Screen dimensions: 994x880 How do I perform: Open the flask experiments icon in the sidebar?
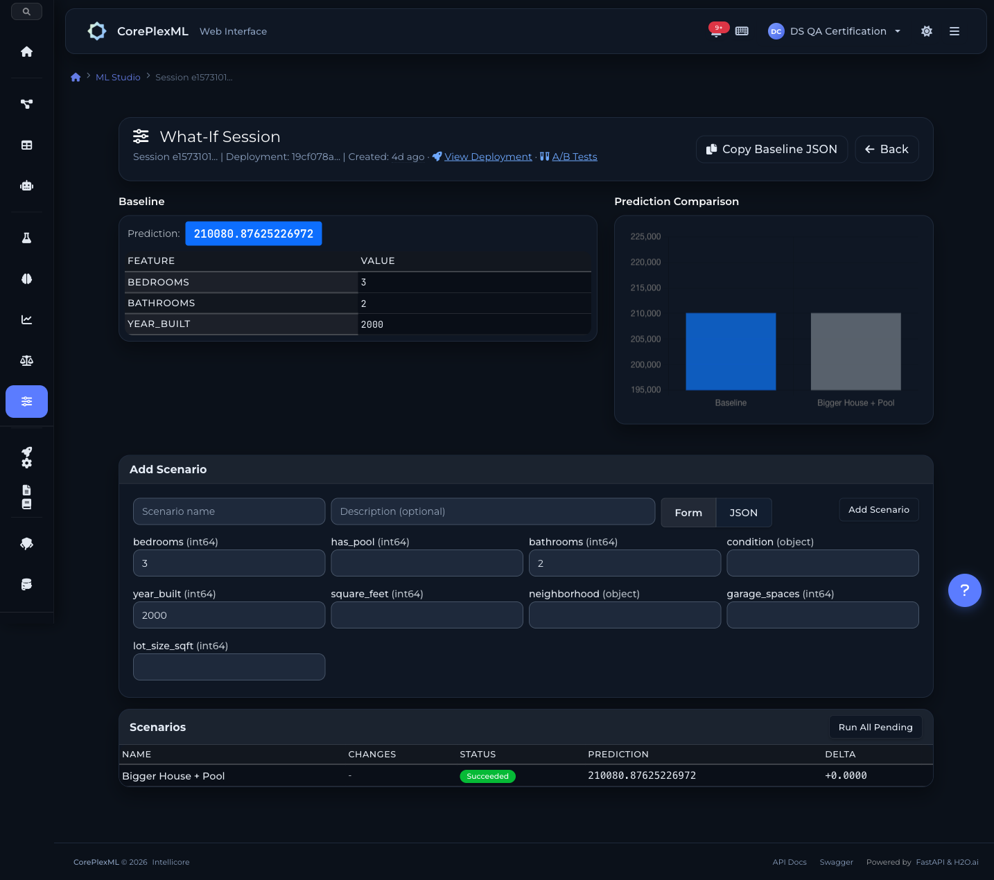tap(26, 238)
